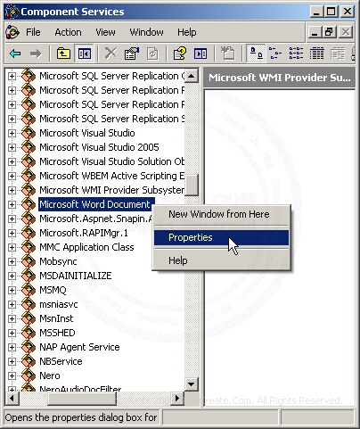Expand the MMC Application Class node
The height and width of the screenshot is (429, 360).
tap(12, 247)
